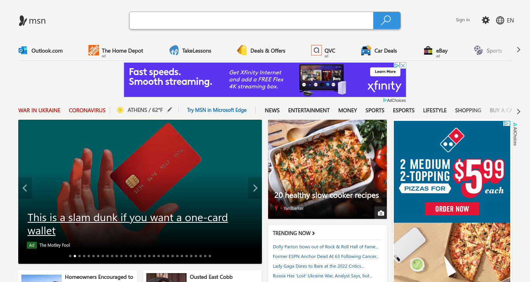Click the AdChoices triangle on Domino's ad

point(506,124)
